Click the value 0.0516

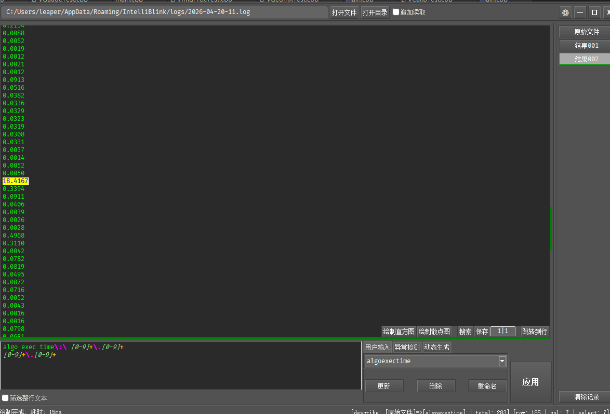(14, 87)
